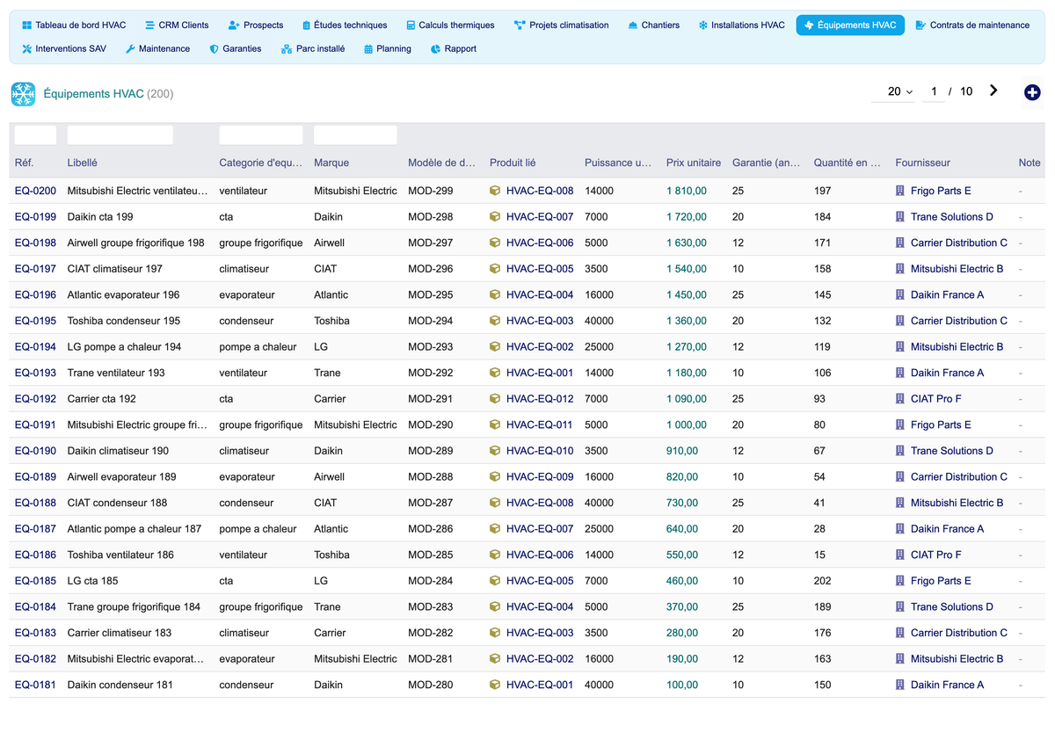Click the Réf. filter input field
The width and height of the screenshot is (1055, 740).
(x=35, y=135)
